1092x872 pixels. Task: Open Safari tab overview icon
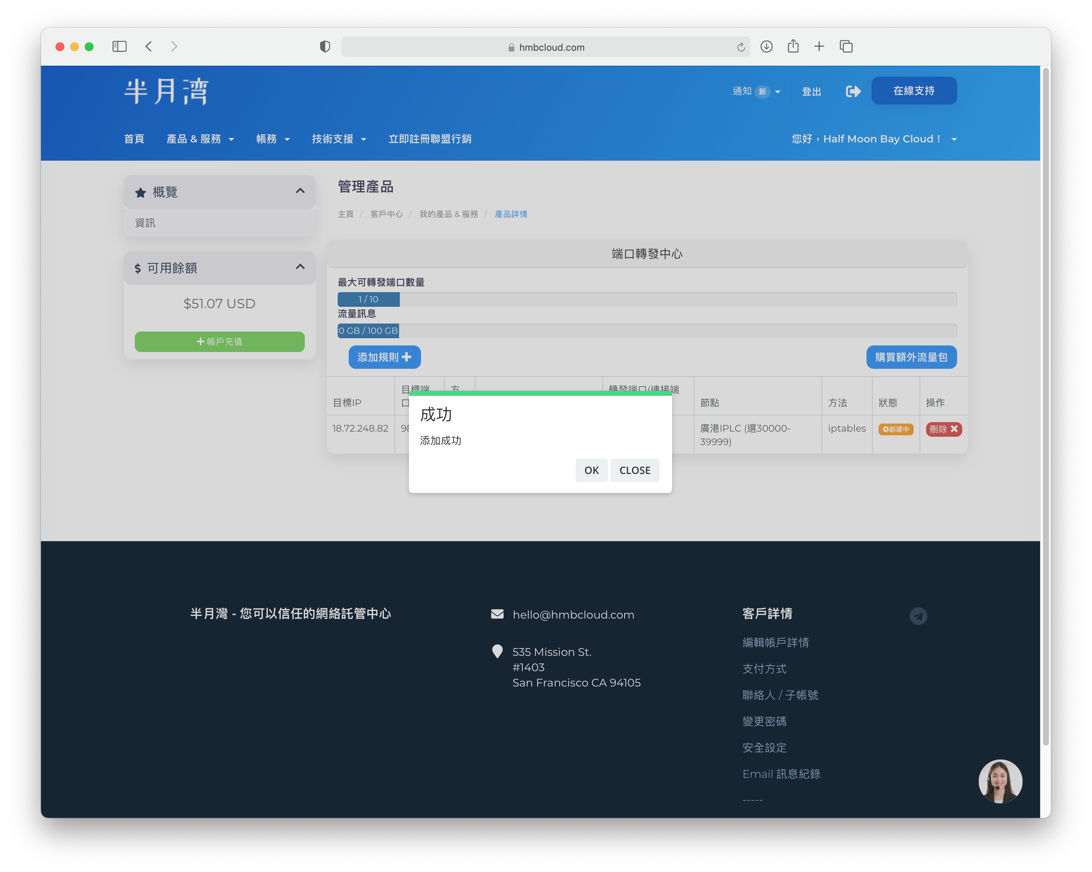tap(846, 47)
